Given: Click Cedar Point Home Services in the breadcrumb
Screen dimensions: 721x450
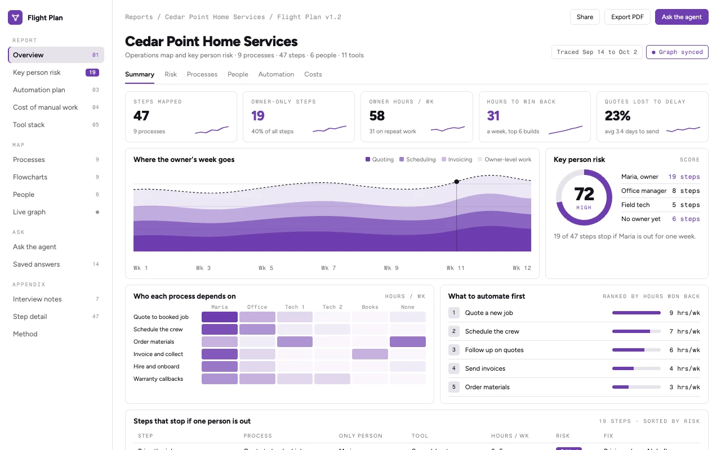Looking at the screenshot, I should (215, 17).
